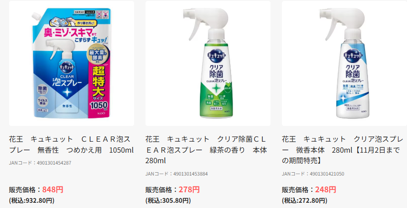407x208 pixels.
Task: Open the green tea spray bottle image
Action: [x=208, y=63]
